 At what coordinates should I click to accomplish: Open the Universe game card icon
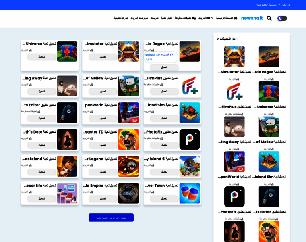tap(67, 51)
